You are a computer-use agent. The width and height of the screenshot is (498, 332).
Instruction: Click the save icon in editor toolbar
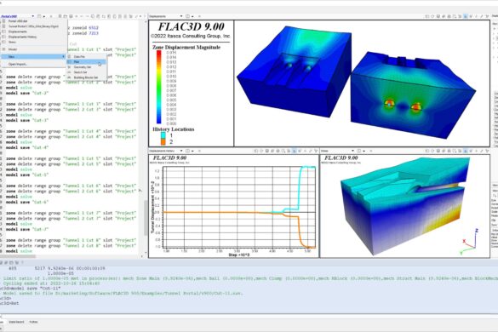pos(71,16)
